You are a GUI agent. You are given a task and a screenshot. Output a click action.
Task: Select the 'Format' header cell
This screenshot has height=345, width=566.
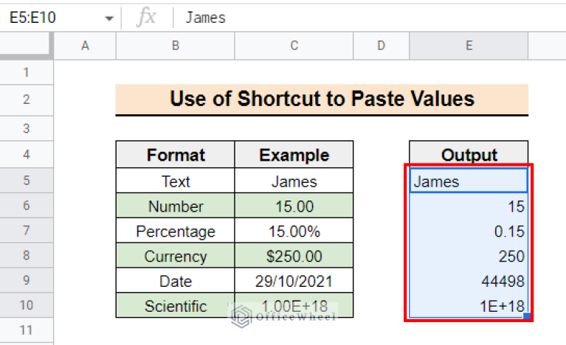coord(176,156)
